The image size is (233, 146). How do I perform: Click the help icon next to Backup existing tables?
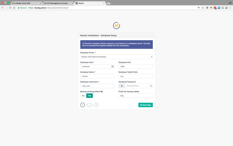102,92
